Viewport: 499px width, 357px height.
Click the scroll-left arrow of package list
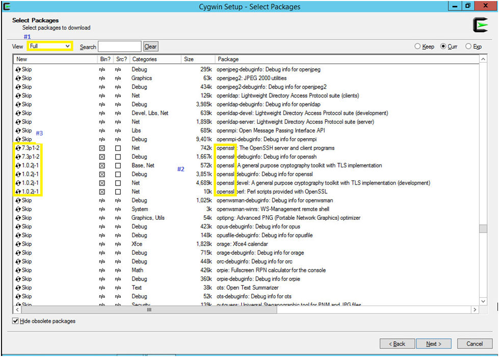pyautogui.click(x=17, y=310)
